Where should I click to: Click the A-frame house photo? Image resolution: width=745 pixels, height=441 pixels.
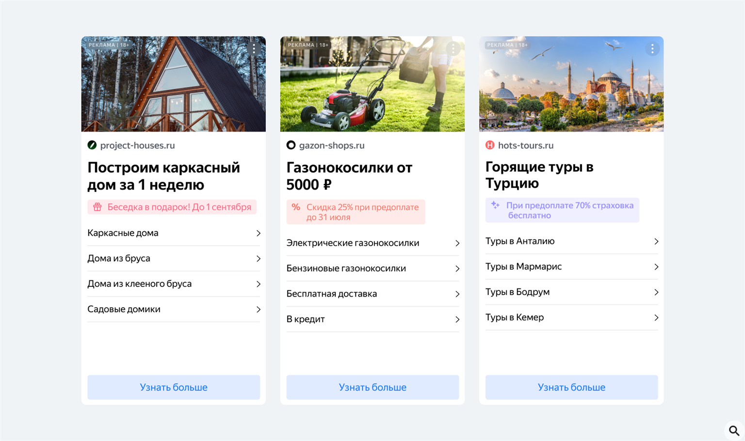point(174,84)
